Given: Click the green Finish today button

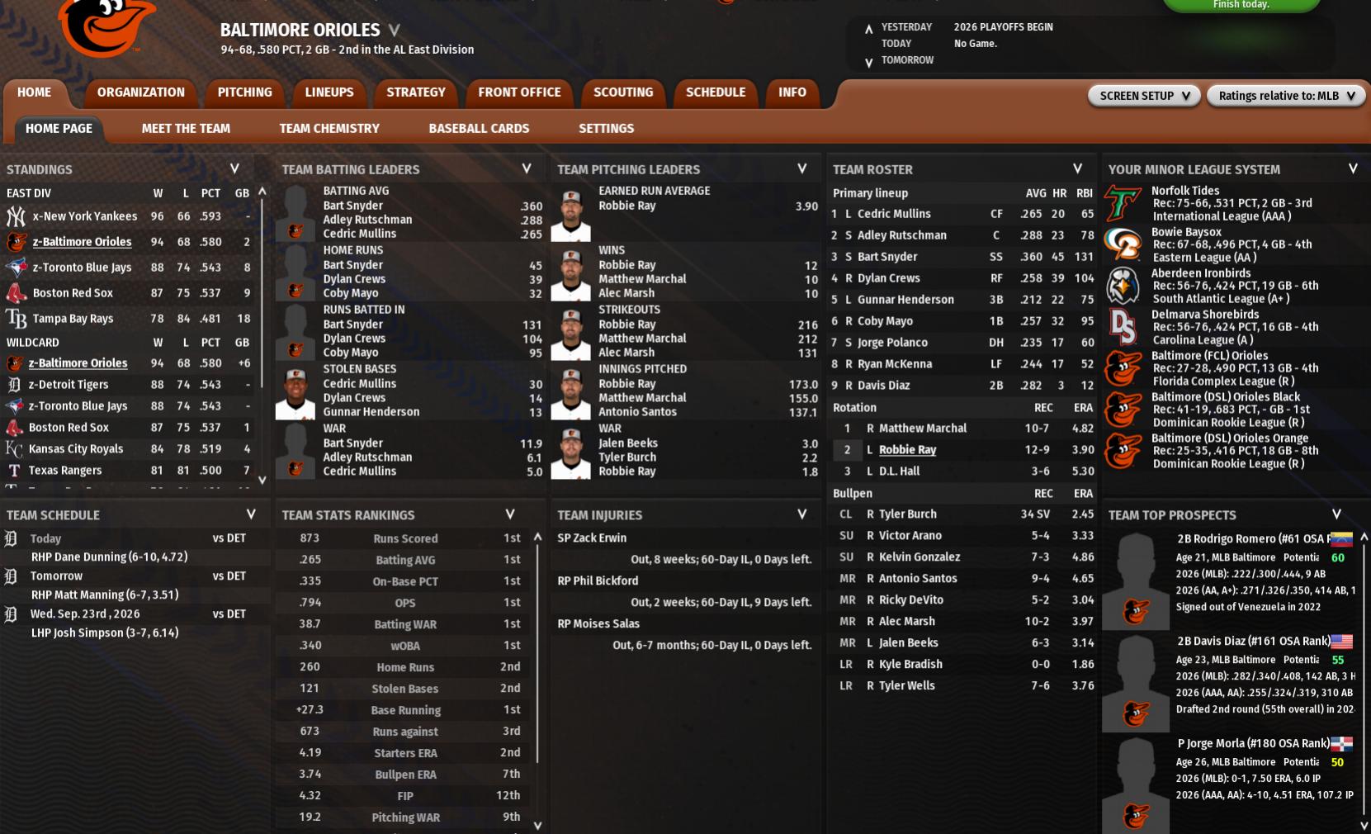Looking at the screenshot, I should [1241, 5].
